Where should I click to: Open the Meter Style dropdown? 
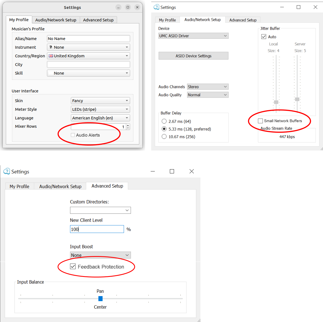[100, 109]
